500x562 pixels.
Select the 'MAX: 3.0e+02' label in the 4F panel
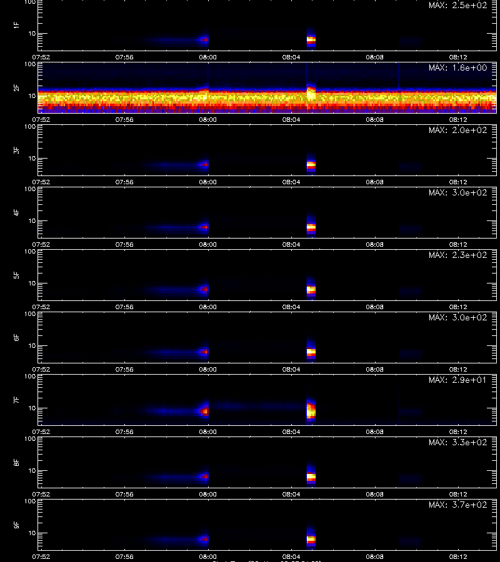(458, 192)
